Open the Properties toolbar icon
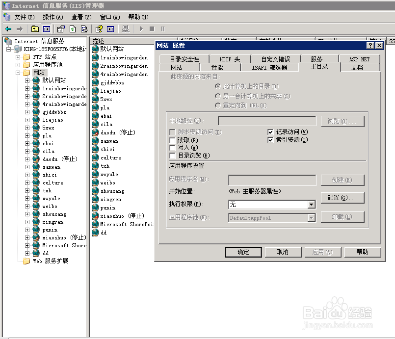 (x=61, y=29)
